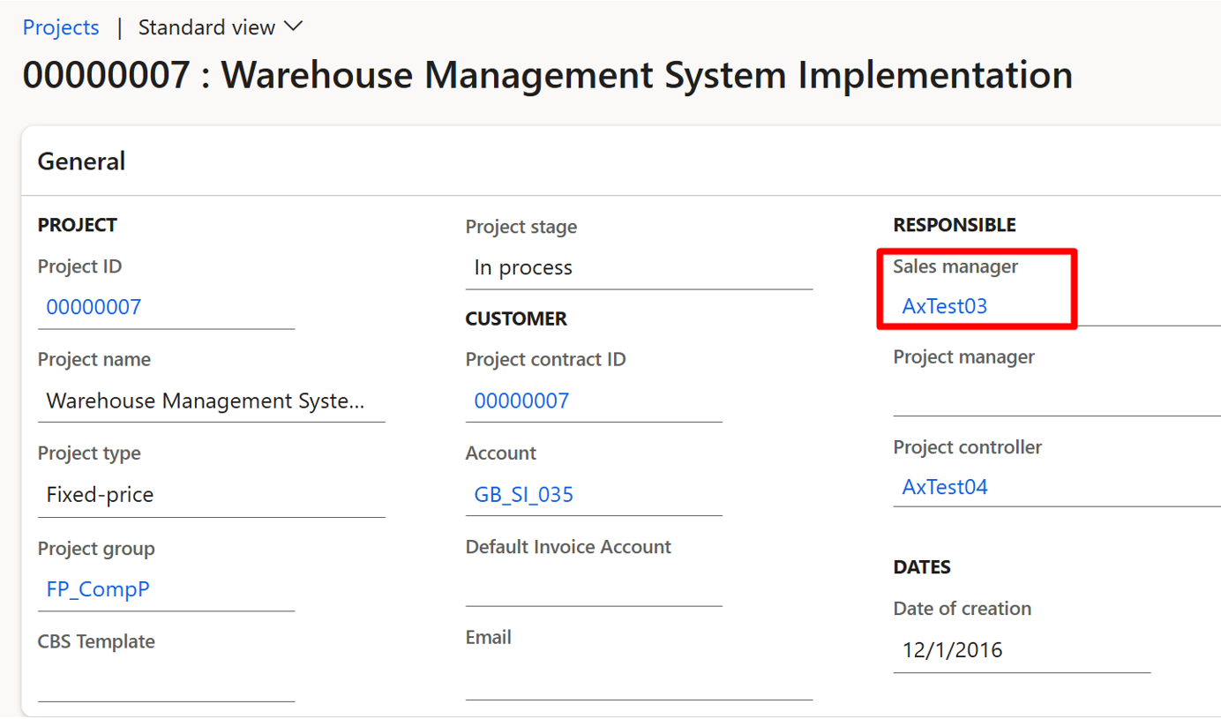Click the RESPONSIBLE group heading
Viewport: 1221px width, 719px height.
point(954,225)
